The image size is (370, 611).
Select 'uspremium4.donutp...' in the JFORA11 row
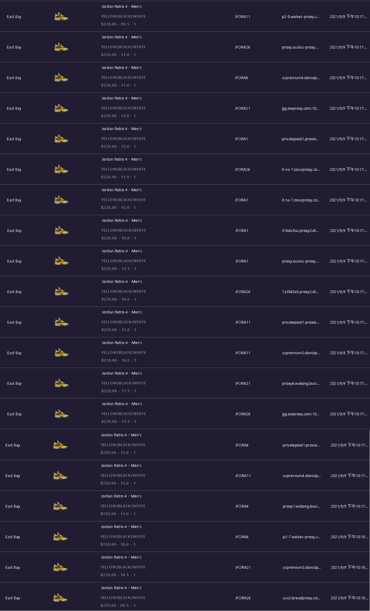(302, 476)
